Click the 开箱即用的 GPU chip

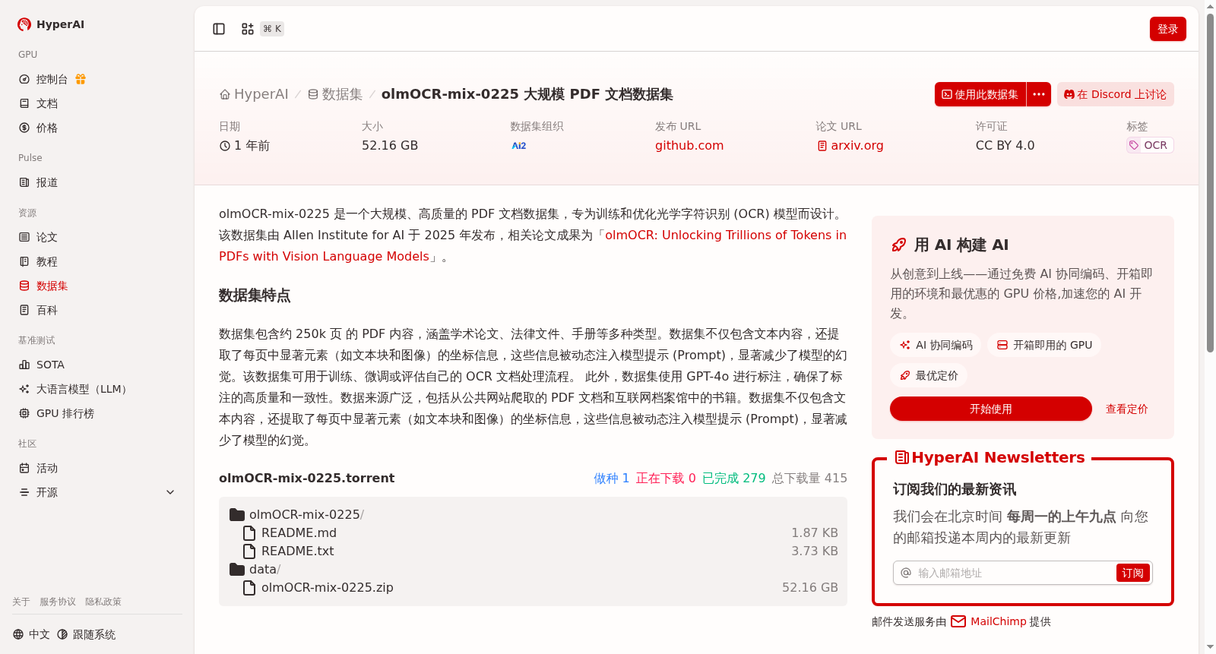click(x=1044, y=345)
